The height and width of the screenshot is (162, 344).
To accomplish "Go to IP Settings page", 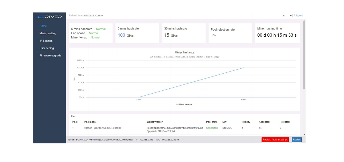I will (46, 41).
